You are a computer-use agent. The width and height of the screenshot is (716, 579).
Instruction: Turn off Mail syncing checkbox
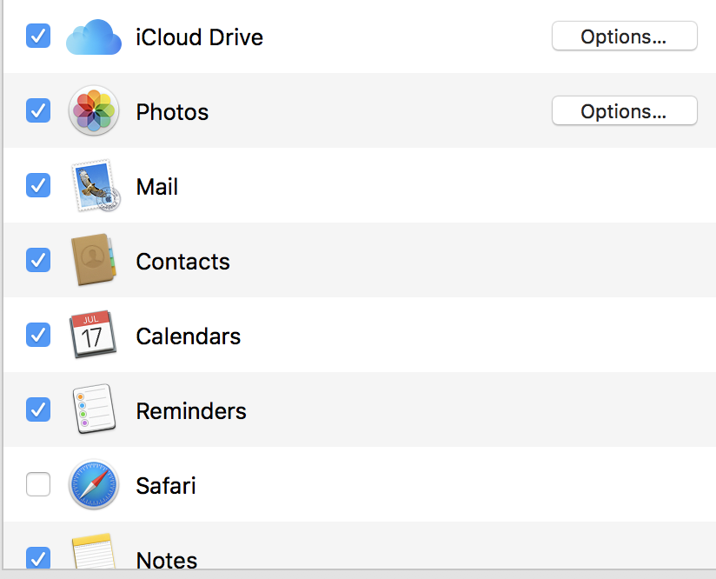38,185
